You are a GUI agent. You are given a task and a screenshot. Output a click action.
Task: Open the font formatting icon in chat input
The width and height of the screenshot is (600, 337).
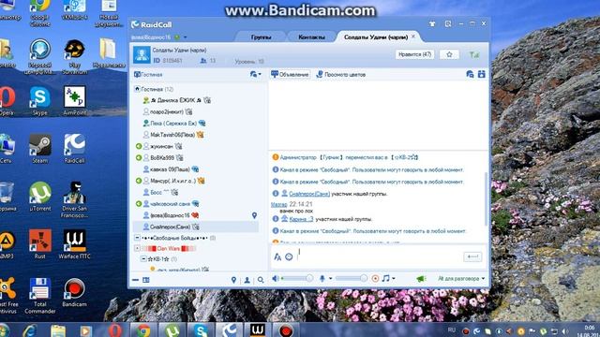coord(277,257)
